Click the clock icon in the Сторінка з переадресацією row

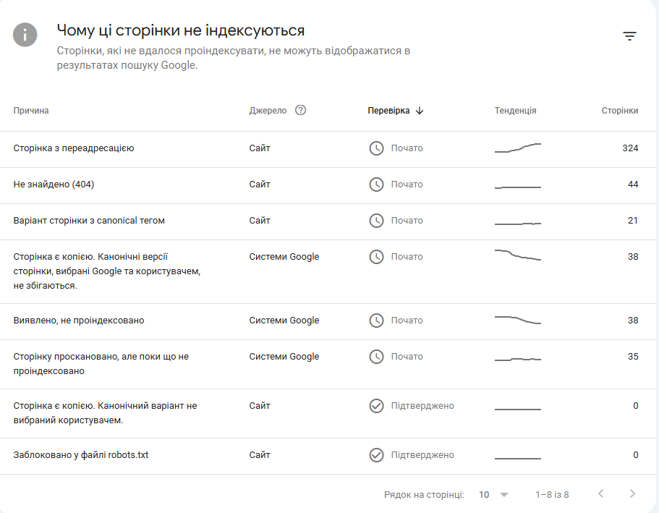[376, 148]
